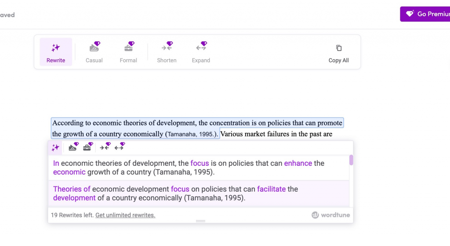Open the Get unlimited rewrites link
The image size is (450, 246).
pos(125,215)
